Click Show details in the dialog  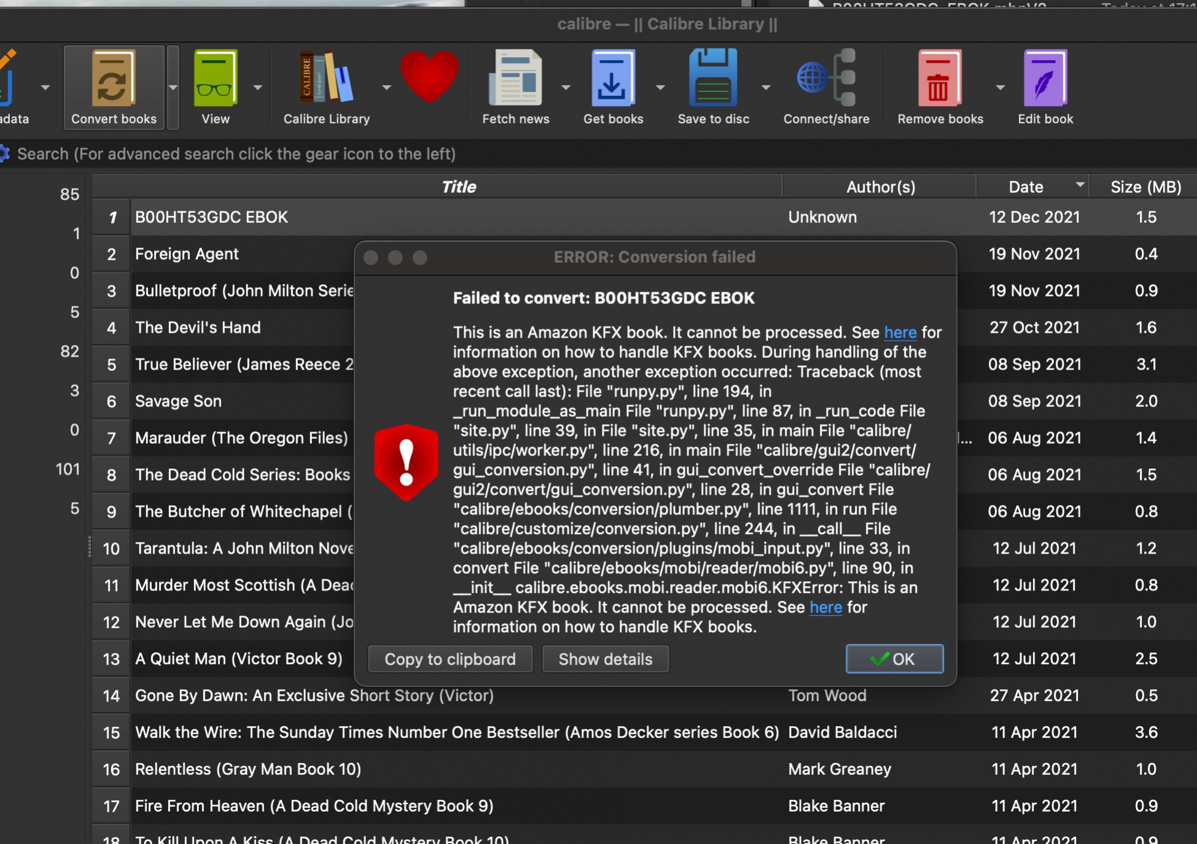(x=605, y=659)
